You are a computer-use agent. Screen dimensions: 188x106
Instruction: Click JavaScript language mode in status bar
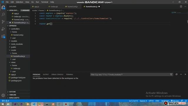(x=165, y=101)
